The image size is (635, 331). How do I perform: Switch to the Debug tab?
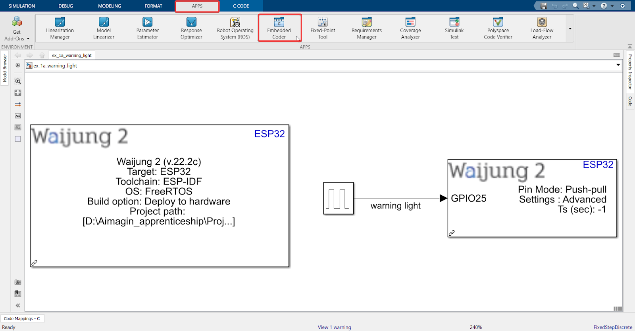66,6
